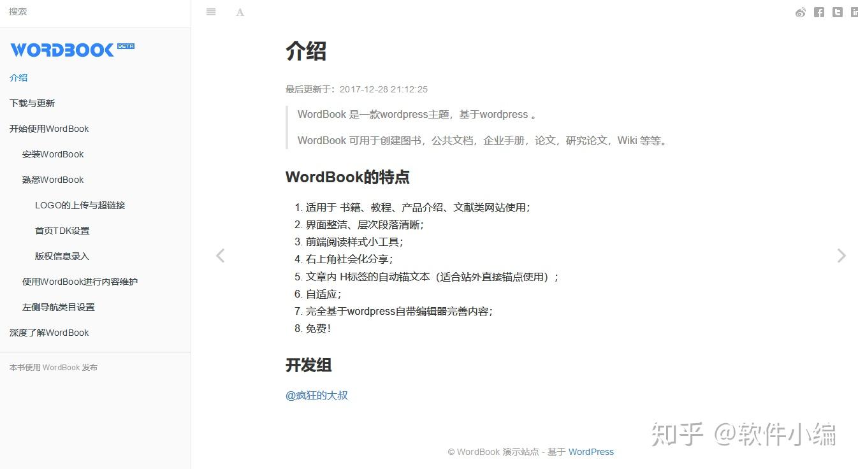The image size is (858, 469).
Task: Click the 介绍 page title
Action: click(x=306, y=51)
